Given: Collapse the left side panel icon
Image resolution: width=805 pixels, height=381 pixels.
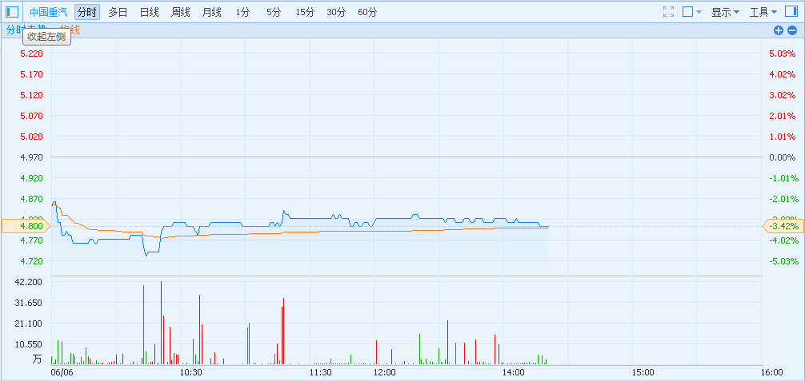Looking at the screenshot, I should (12, 12).
